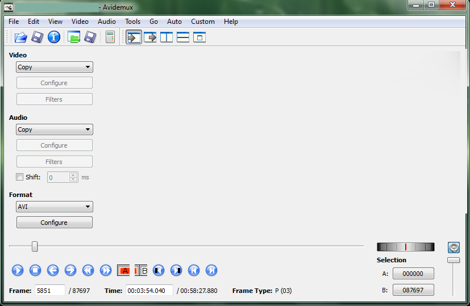Screen dimensions: 470x306
Task: Open the Audio codec Copy dropdown
Action: tap(54, 129)
